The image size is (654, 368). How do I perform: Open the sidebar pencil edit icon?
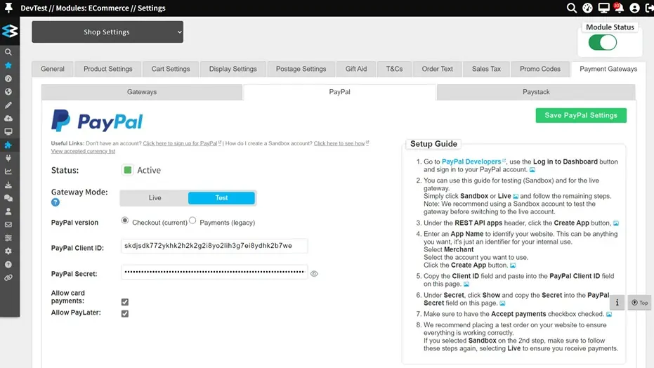pyautogui.click(x=8, y=105)
